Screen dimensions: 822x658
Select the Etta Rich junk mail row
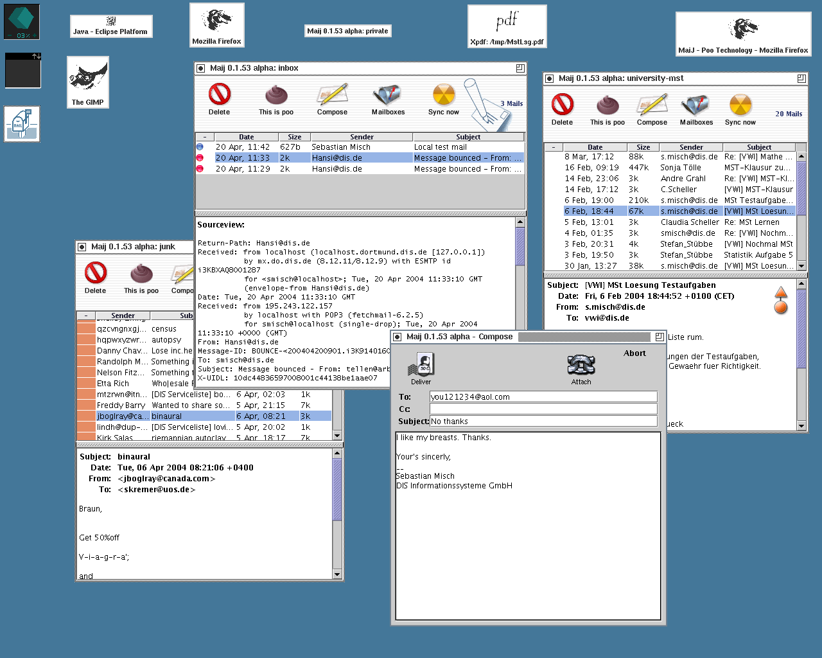pyautogui.click(x=136, y=384)
